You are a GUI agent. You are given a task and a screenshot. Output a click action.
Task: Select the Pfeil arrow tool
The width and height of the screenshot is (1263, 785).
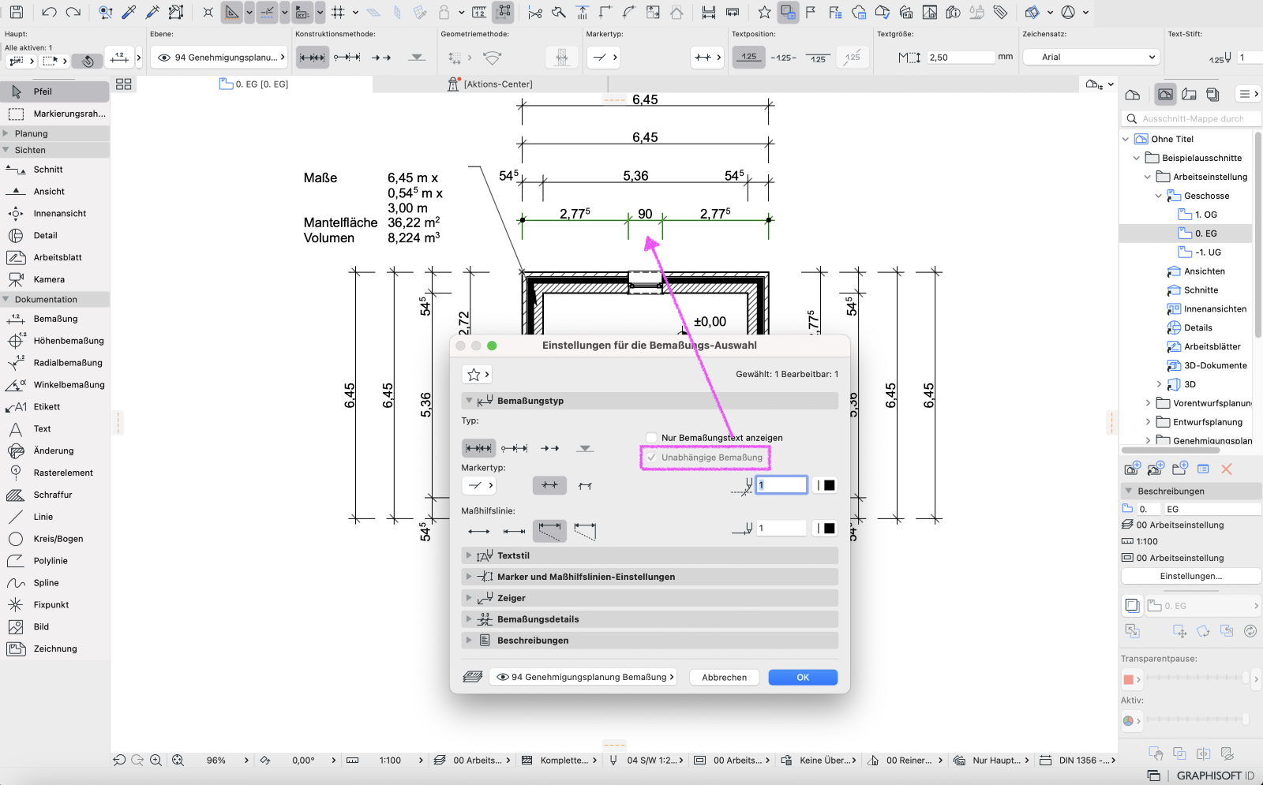(x=55, y=92)
